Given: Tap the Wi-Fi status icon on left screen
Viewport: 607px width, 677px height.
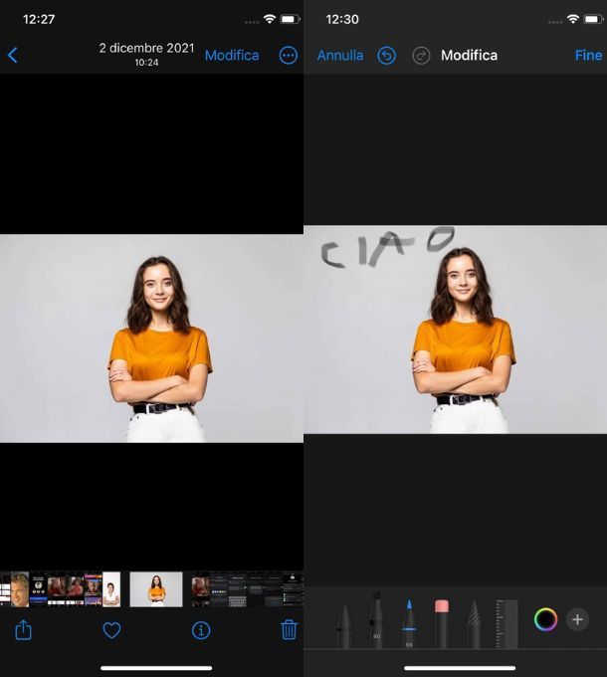Looking at the screenshot, I should coord(270,19).
